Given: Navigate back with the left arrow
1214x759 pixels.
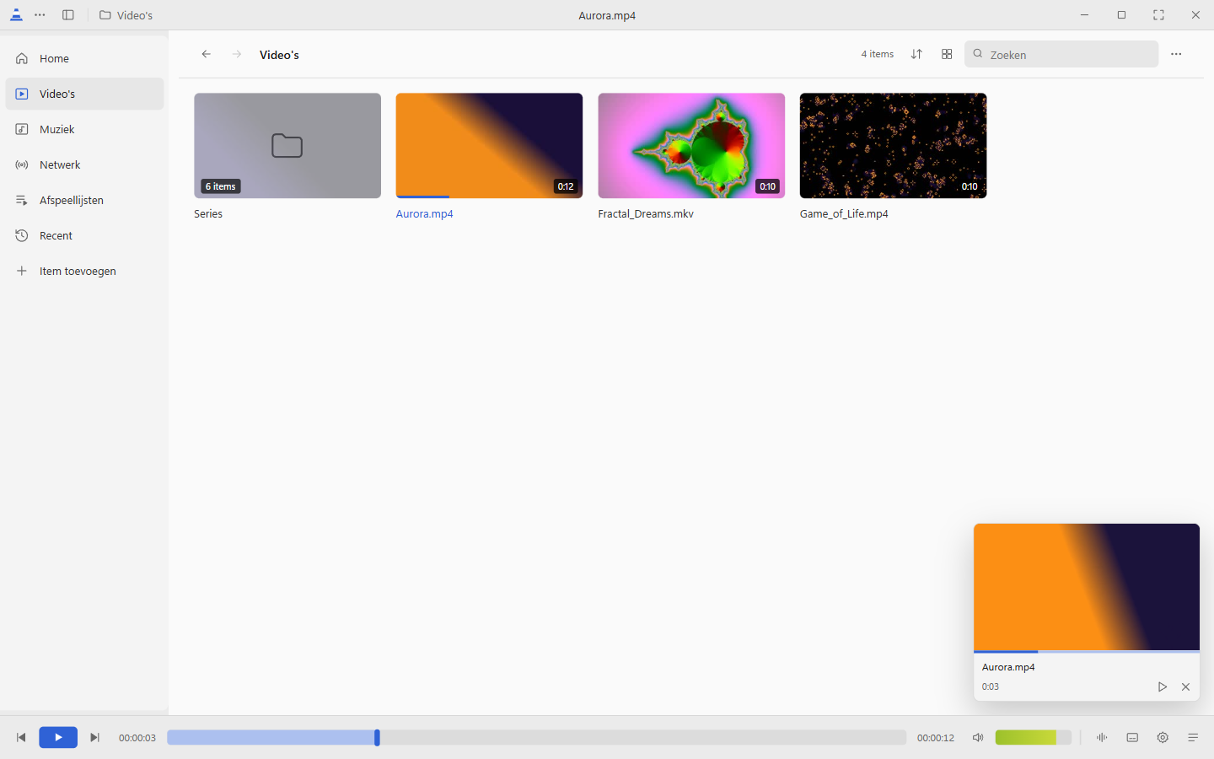Looking at the screenshot, I should pos(207,54).
